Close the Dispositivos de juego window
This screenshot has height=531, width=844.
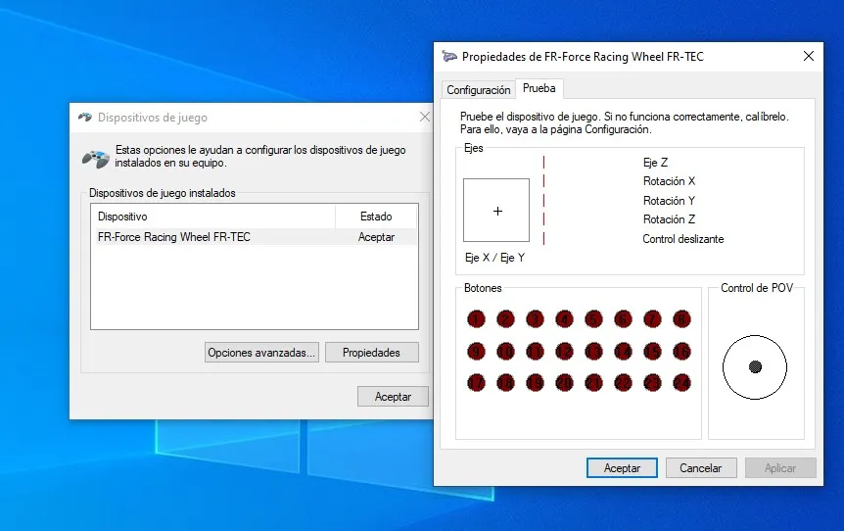425,117
